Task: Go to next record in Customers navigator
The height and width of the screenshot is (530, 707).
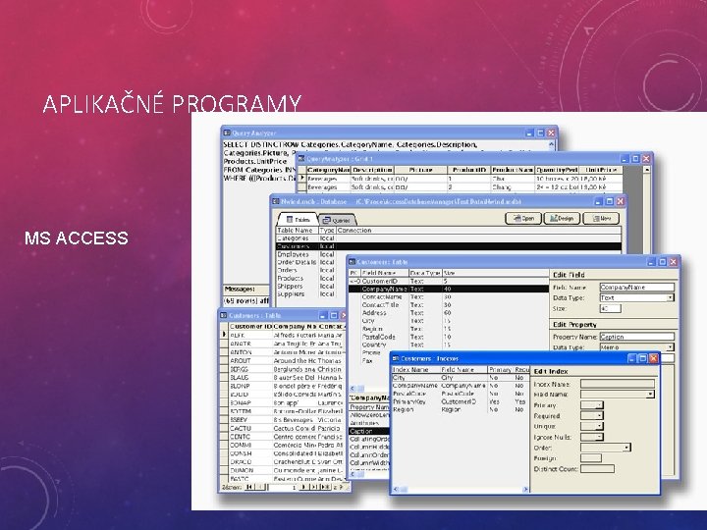Action: point(303,487)
